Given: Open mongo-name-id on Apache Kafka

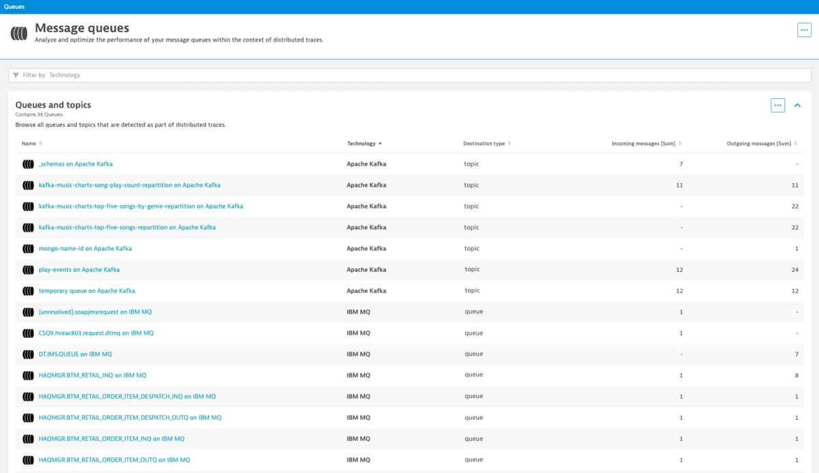Looking at the screenshot, I should point(84,248).
